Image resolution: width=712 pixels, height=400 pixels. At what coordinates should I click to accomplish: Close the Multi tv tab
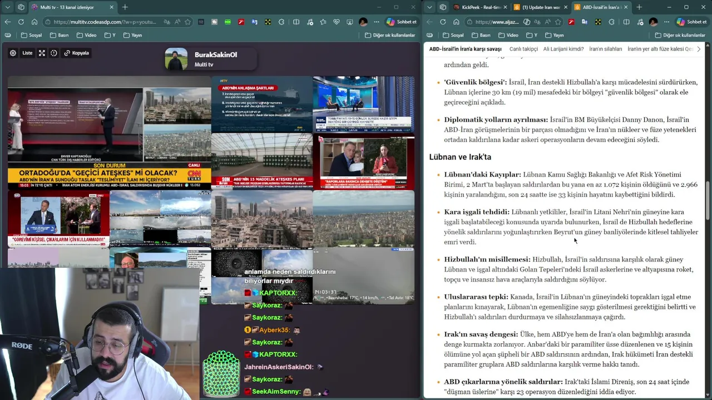(111, 7)
